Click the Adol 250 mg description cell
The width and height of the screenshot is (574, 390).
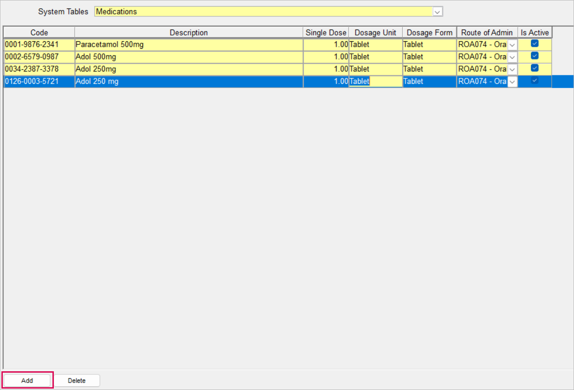click(x=189, y=81)
